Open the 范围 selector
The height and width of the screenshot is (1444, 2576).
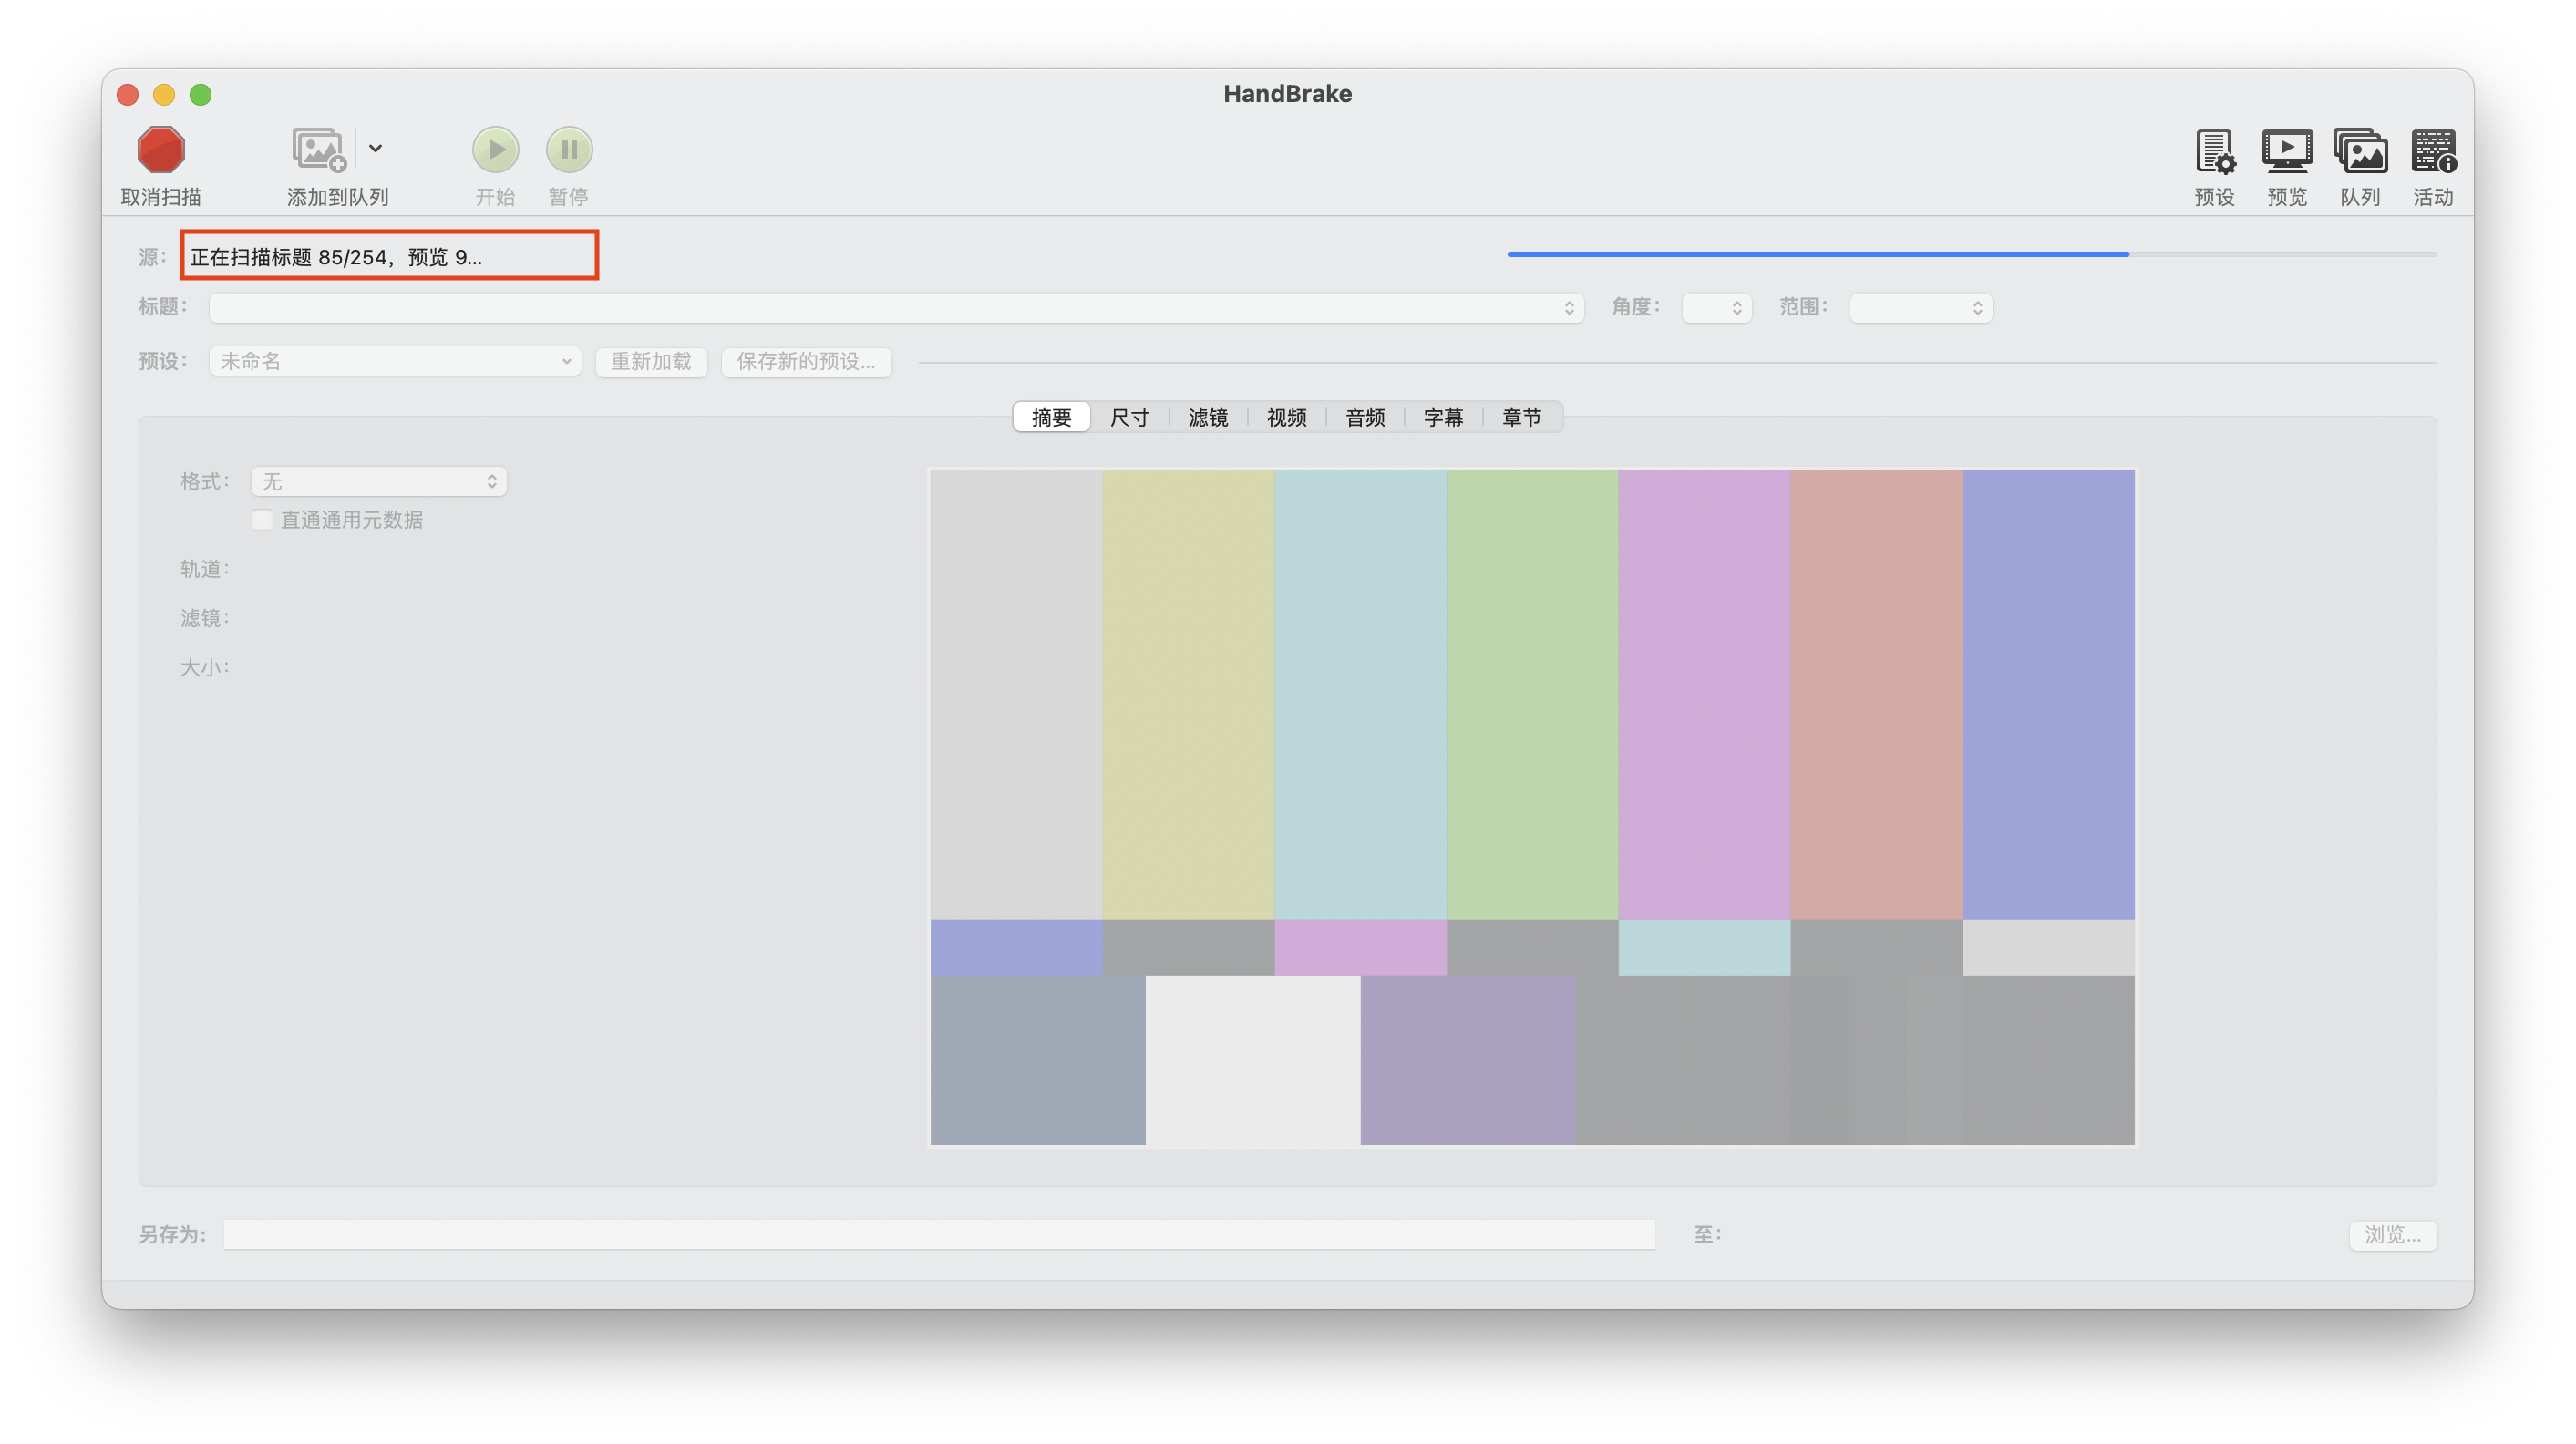(x=1920, y=308)
